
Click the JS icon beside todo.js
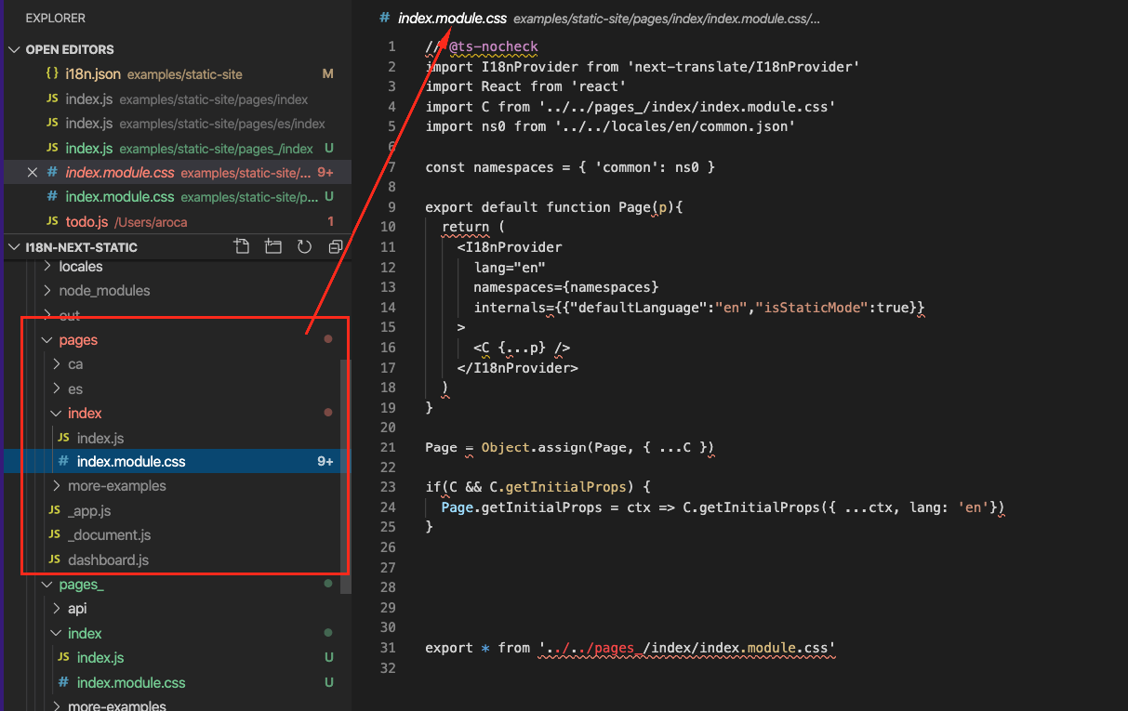[53, 222]
